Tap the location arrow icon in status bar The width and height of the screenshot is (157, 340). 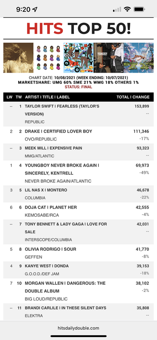click(x=35, y=9)
